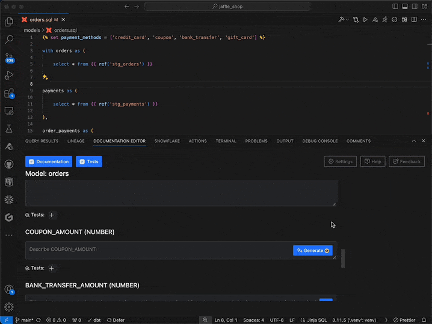Open More Actions ellipsis in editor toolbar

click(x=424, y=20)
